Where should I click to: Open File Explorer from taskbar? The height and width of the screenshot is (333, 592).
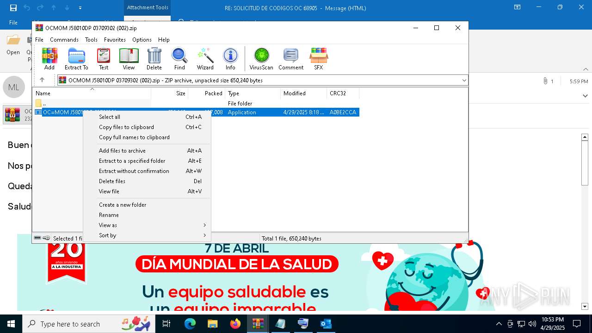point(213,324)
